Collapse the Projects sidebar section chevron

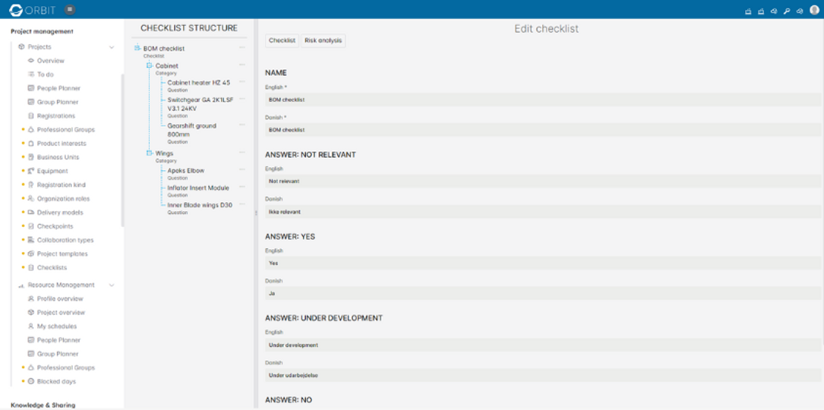112,47
